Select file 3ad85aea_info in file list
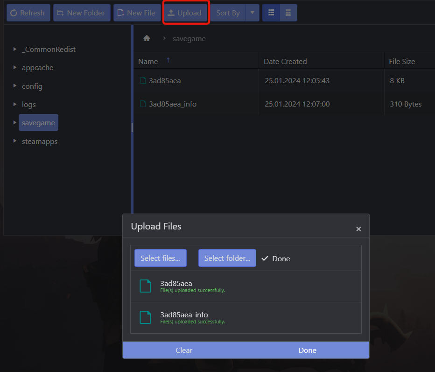 pyautogui.click(x=173, y=104)
